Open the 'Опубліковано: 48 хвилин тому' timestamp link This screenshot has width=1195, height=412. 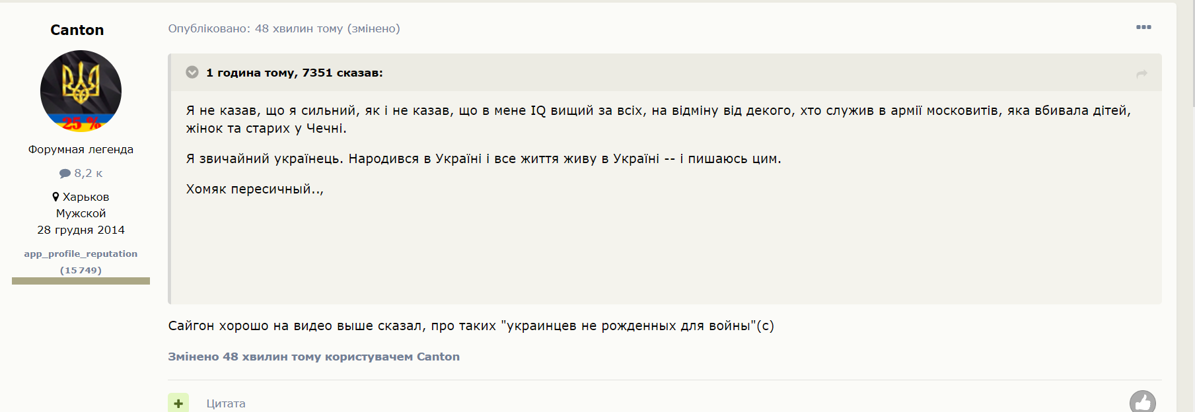click(255, 28)
